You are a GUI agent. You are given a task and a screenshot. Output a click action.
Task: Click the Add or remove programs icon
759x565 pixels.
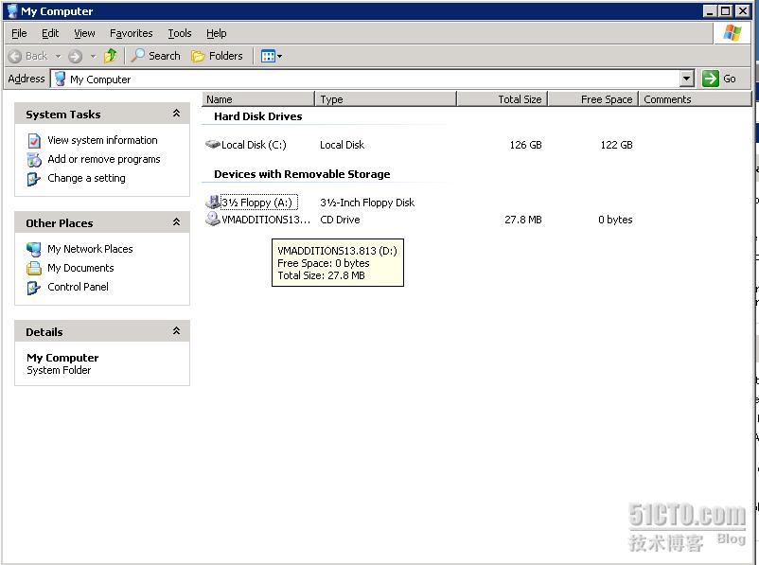tap(34, 160)
